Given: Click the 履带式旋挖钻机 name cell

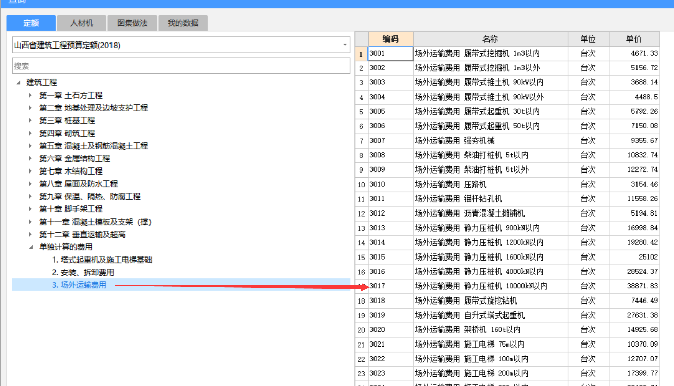Looking at the screenshot, I should pos(490,301).
